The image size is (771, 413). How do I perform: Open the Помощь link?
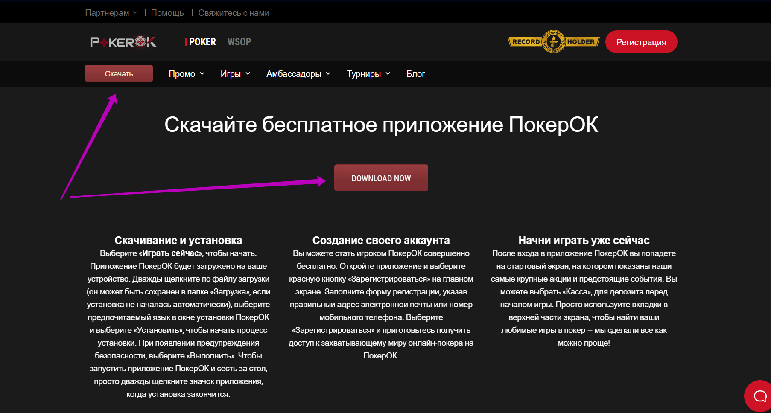point(167,13)
